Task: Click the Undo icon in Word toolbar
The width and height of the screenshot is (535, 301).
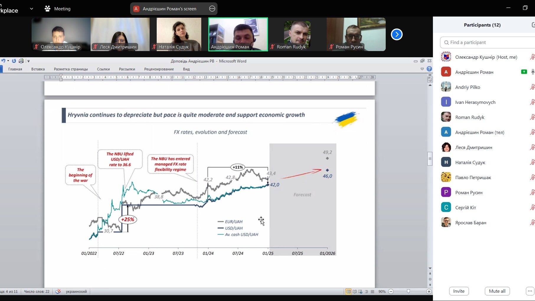Action: pyautogui.click(x=3, y=61)
